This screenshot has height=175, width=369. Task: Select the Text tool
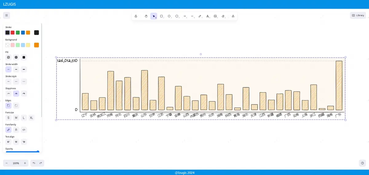pos(208,16)
